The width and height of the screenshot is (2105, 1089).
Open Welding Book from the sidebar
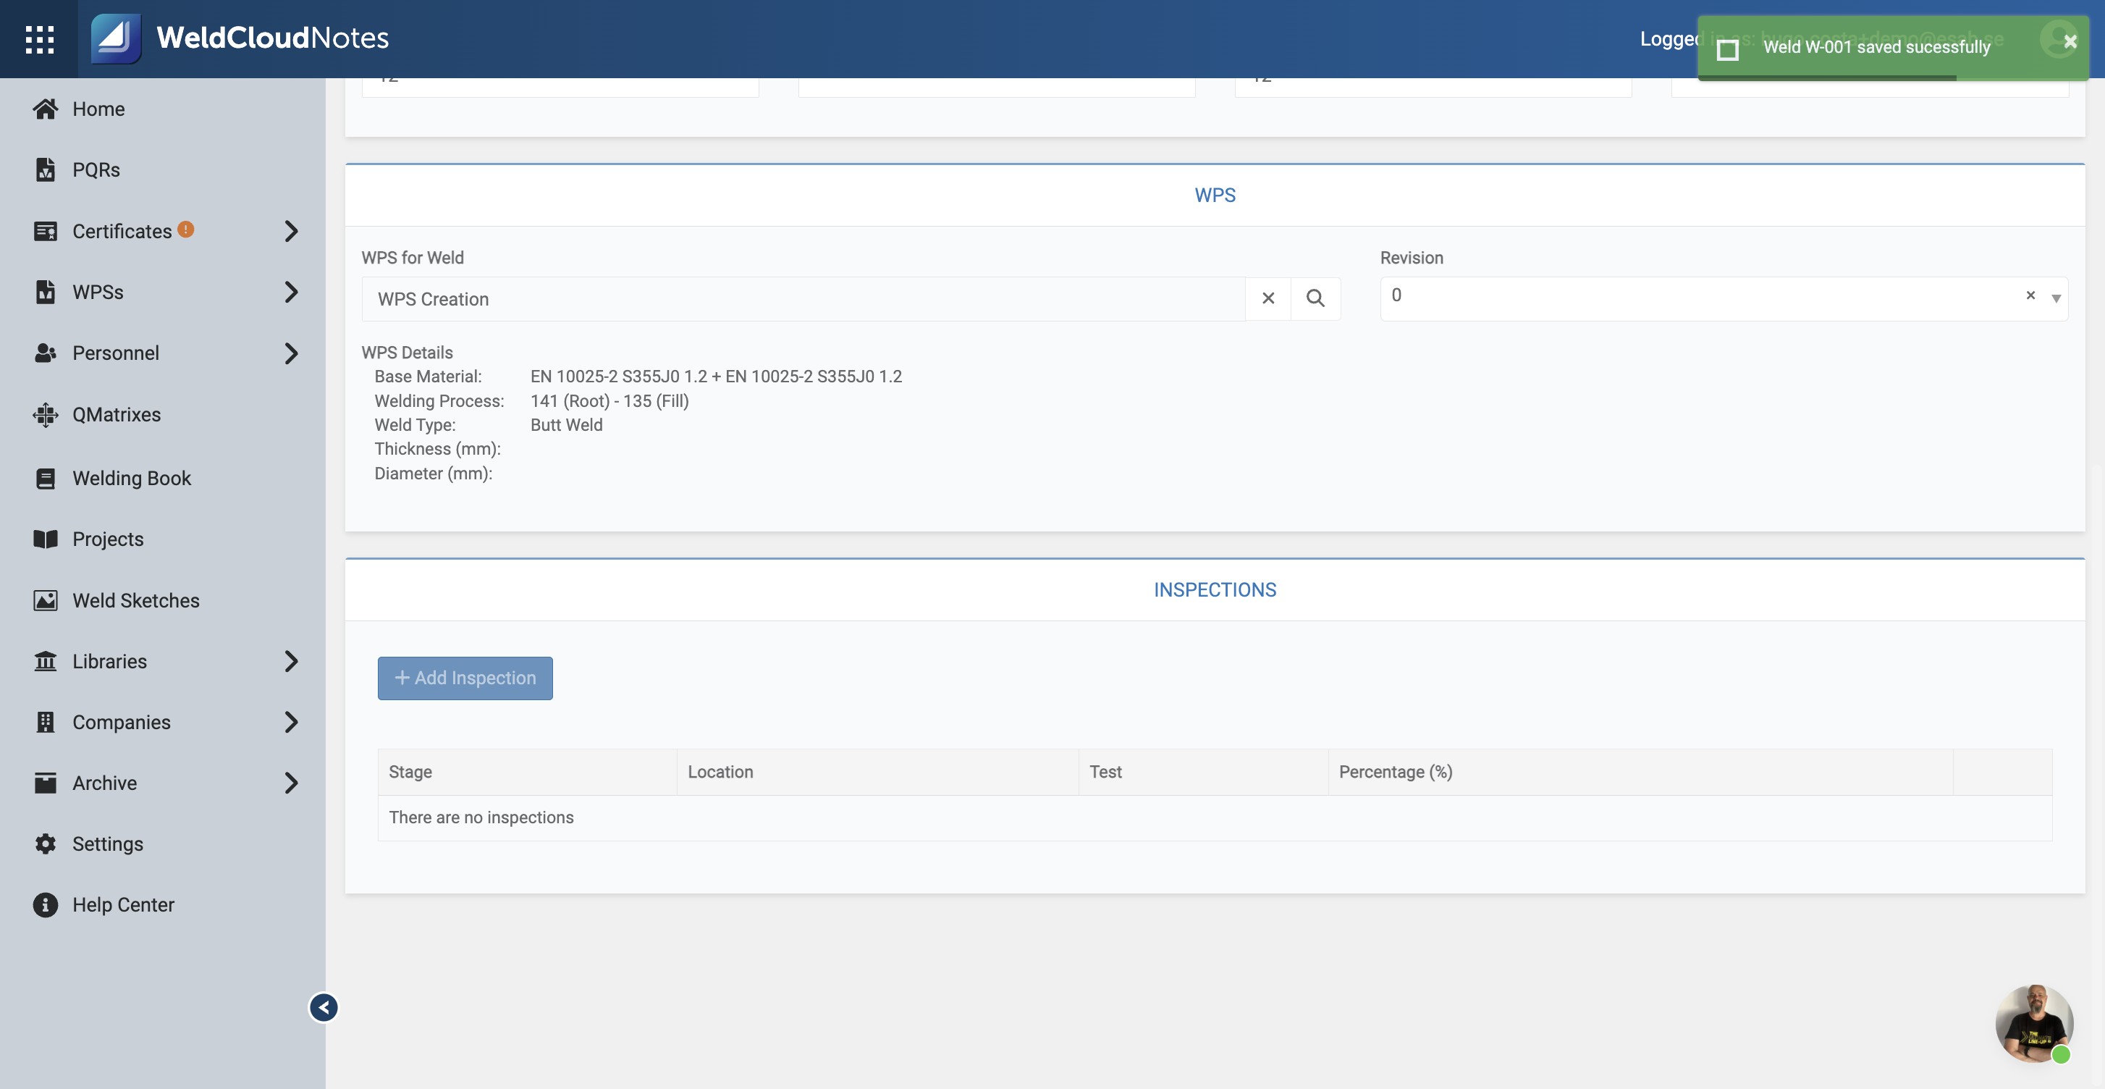point(132,479)
